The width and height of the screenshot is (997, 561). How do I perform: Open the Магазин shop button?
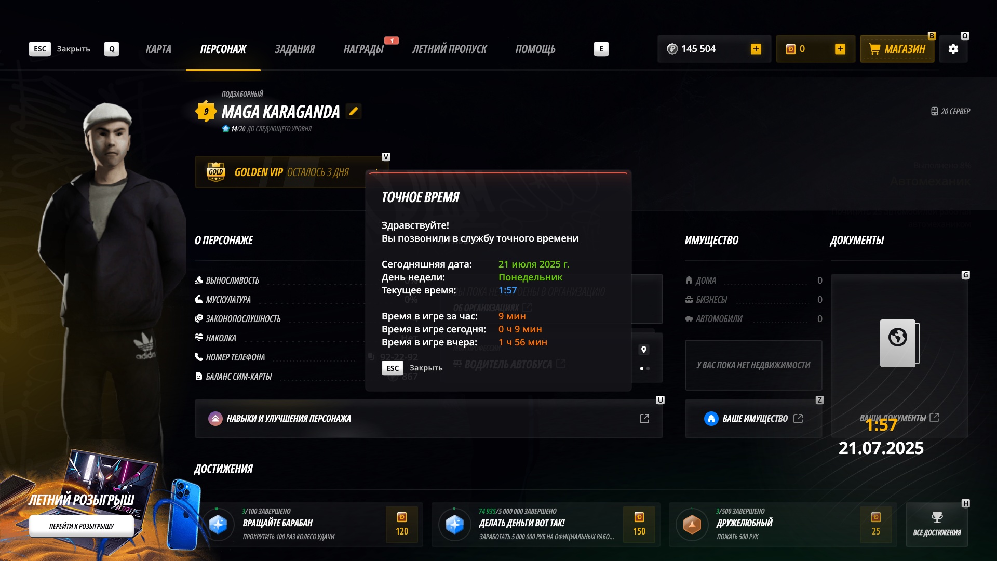[x=897, y=49]
